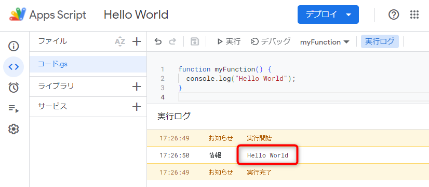Click the Apps Script title text
This screenshot has width=429, height=187.
(58, 15)
